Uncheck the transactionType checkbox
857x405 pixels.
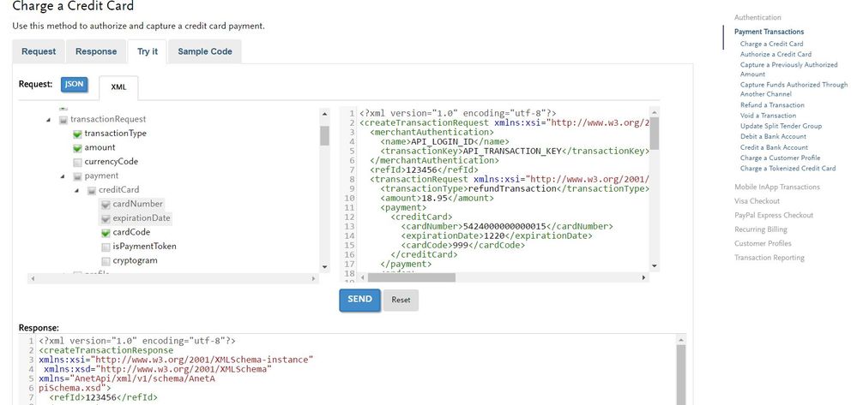tap(77, 134)
